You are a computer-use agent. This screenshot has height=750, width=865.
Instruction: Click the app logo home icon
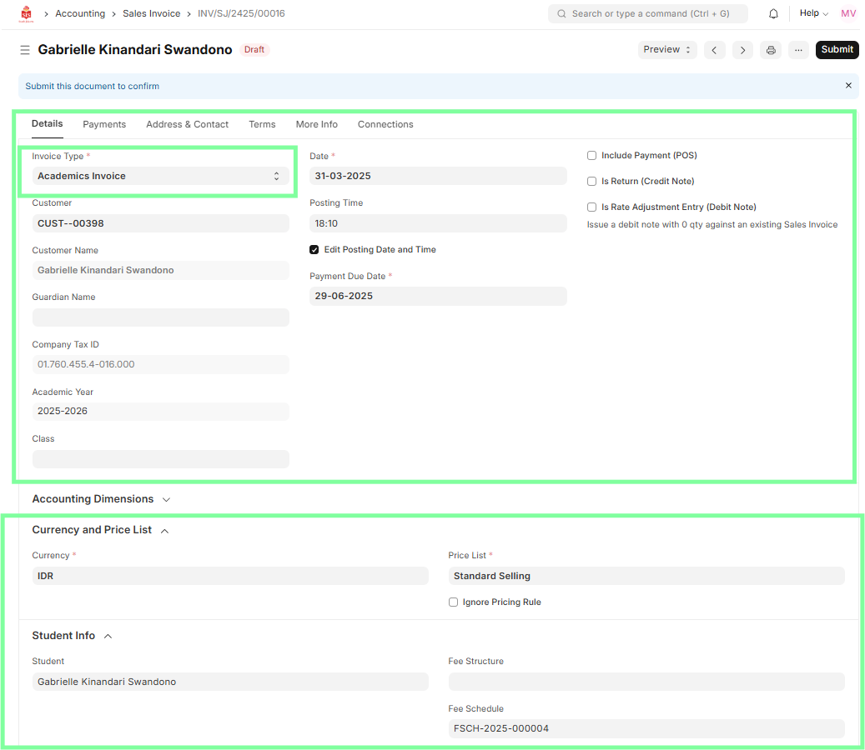pyautogui.click(x=26, y=13)
